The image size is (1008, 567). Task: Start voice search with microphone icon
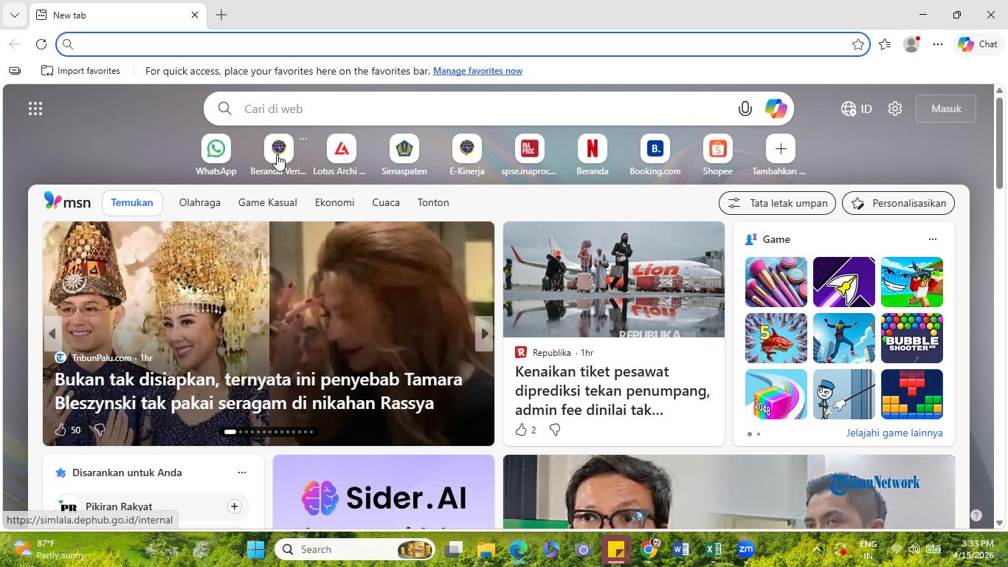[x=745, y=109]
